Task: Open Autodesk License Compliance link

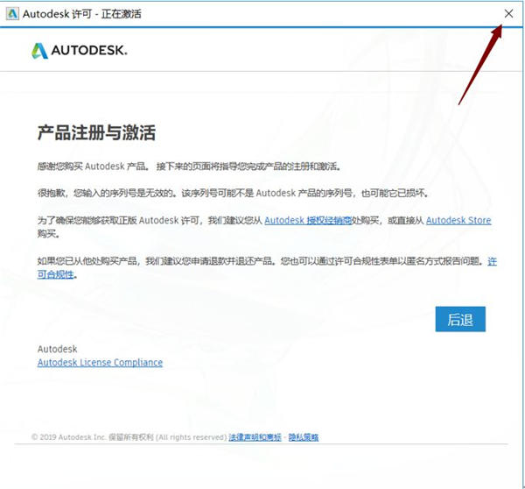Action: (100, 363)
